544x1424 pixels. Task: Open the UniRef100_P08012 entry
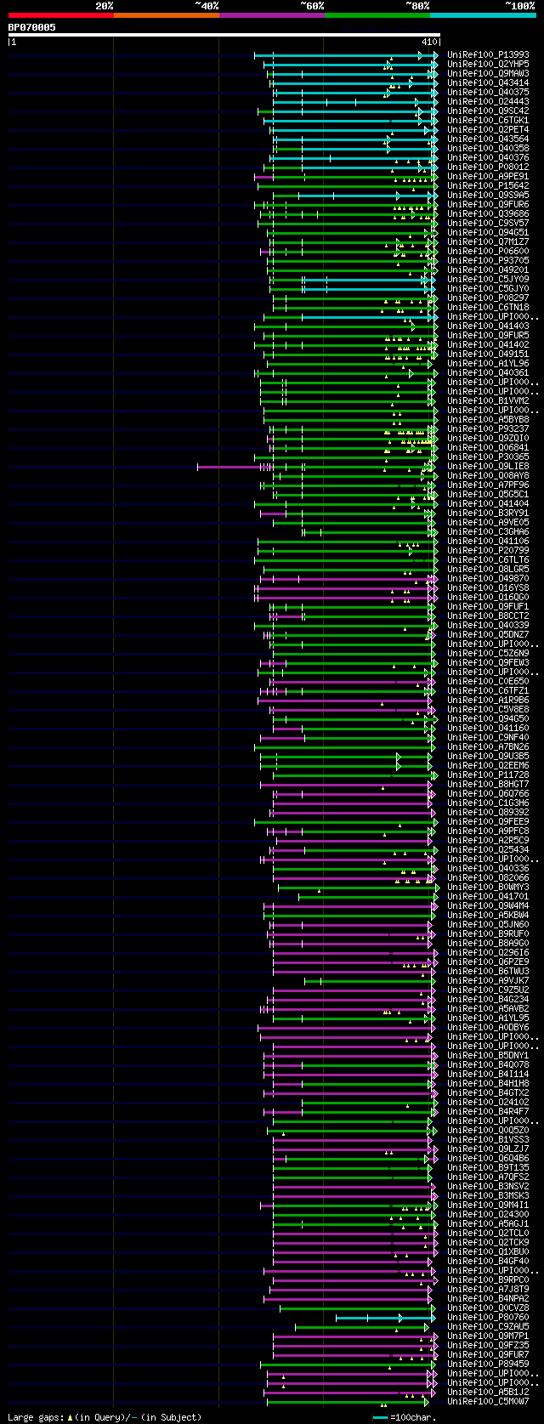point(488,167)
